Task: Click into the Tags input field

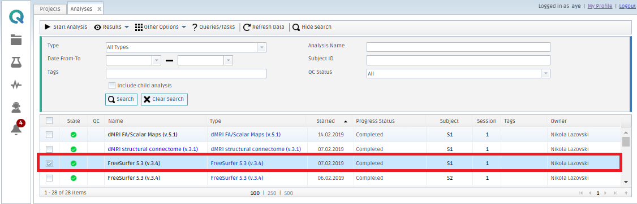Action: tap(186, 73)
